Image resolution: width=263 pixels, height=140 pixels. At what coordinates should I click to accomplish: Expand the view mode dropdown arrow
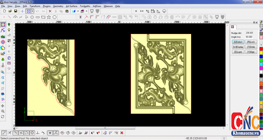pyautogui.click(x=33, y=11)
